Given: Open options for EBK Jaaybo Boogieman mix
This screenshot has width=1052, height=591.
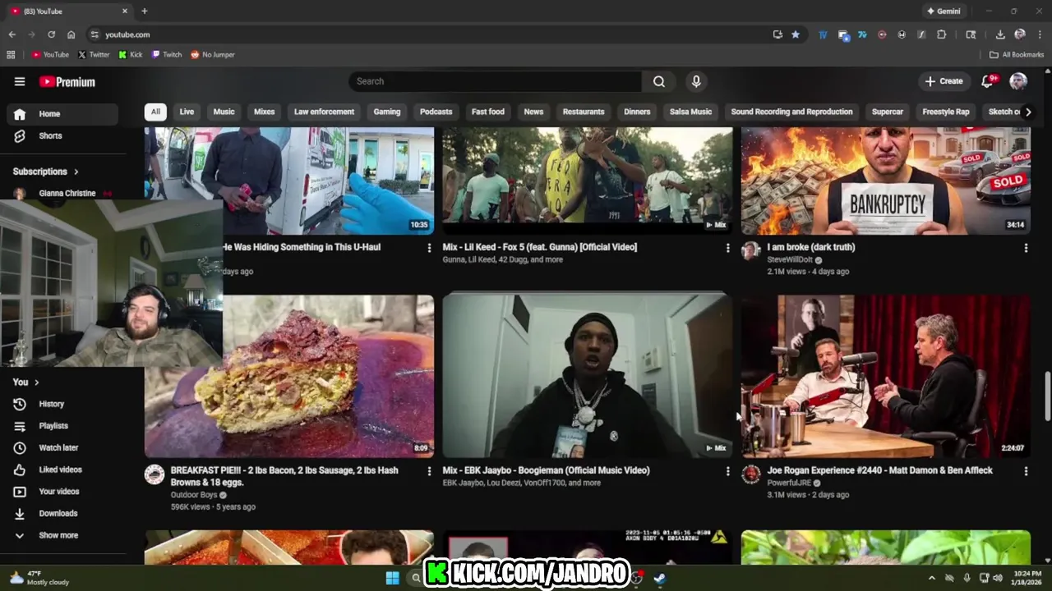Looking at the screenshot, I should pos(727,471).
